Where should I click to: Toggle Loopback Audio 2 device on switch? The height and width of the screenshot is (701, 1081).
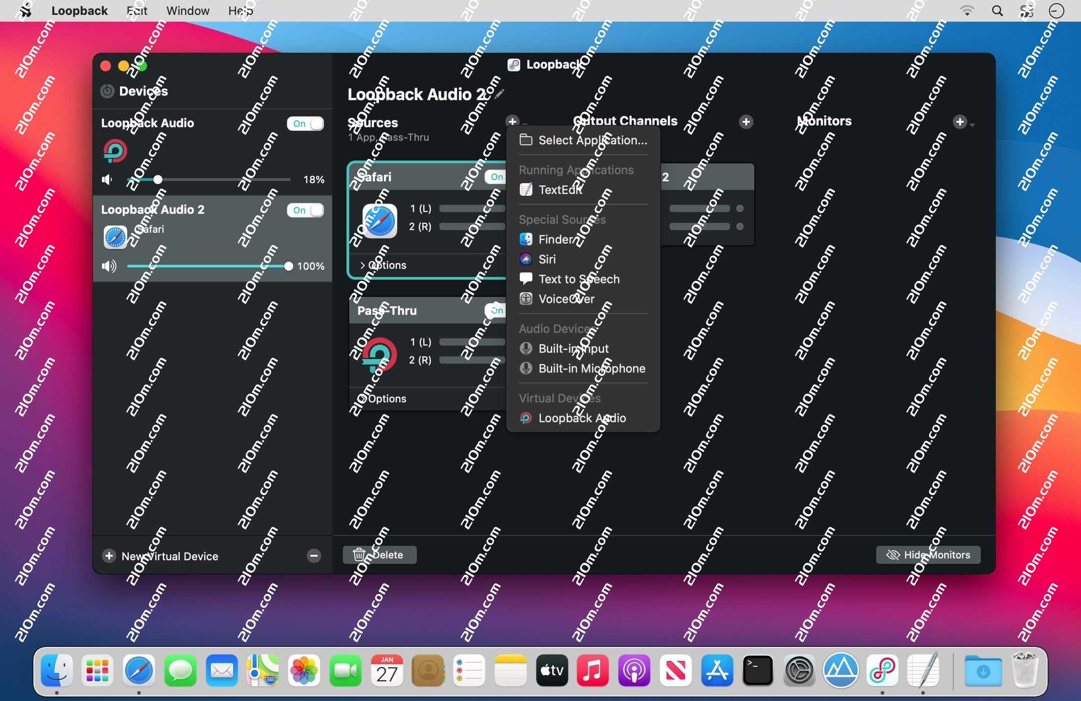click(x=305, y=210)
